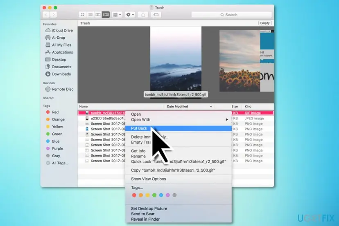Select the Purple tag in sidebar
Viewport: 339px width, 226px height.
click(x=55, y=148)
